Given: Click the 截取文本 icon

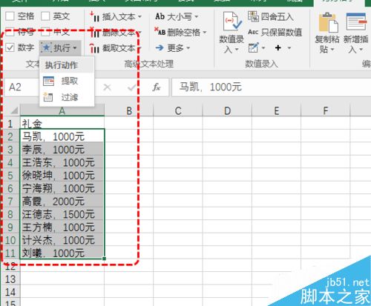Looking at the screenshot, I should pos(95,48).
